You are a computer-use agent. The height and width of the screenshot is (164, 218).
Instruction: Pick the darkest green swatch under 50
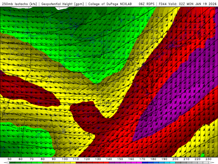pos(12,163)
